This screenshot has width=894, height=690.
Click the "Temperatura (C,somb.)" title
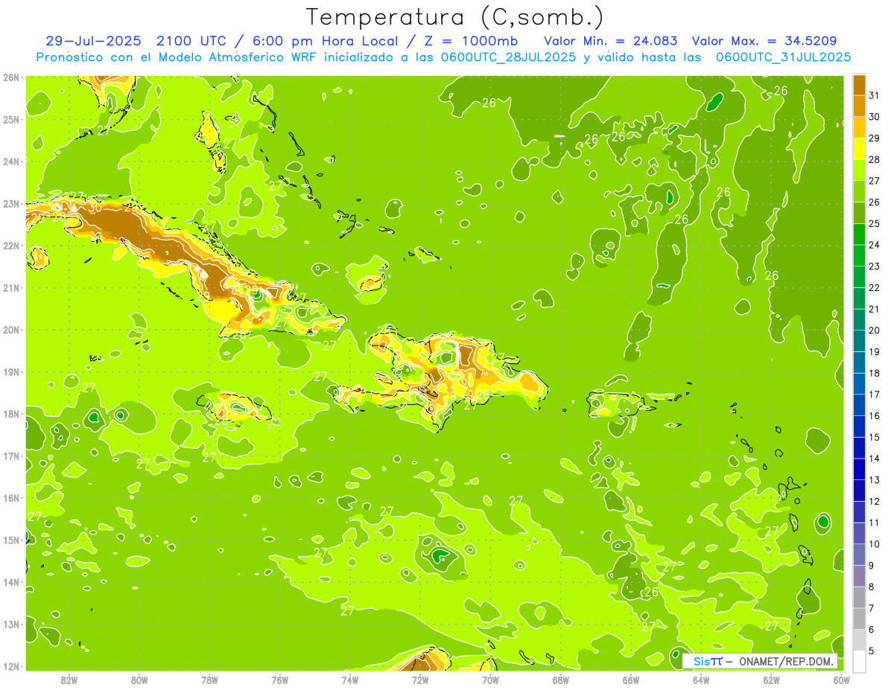click(455, 17)
